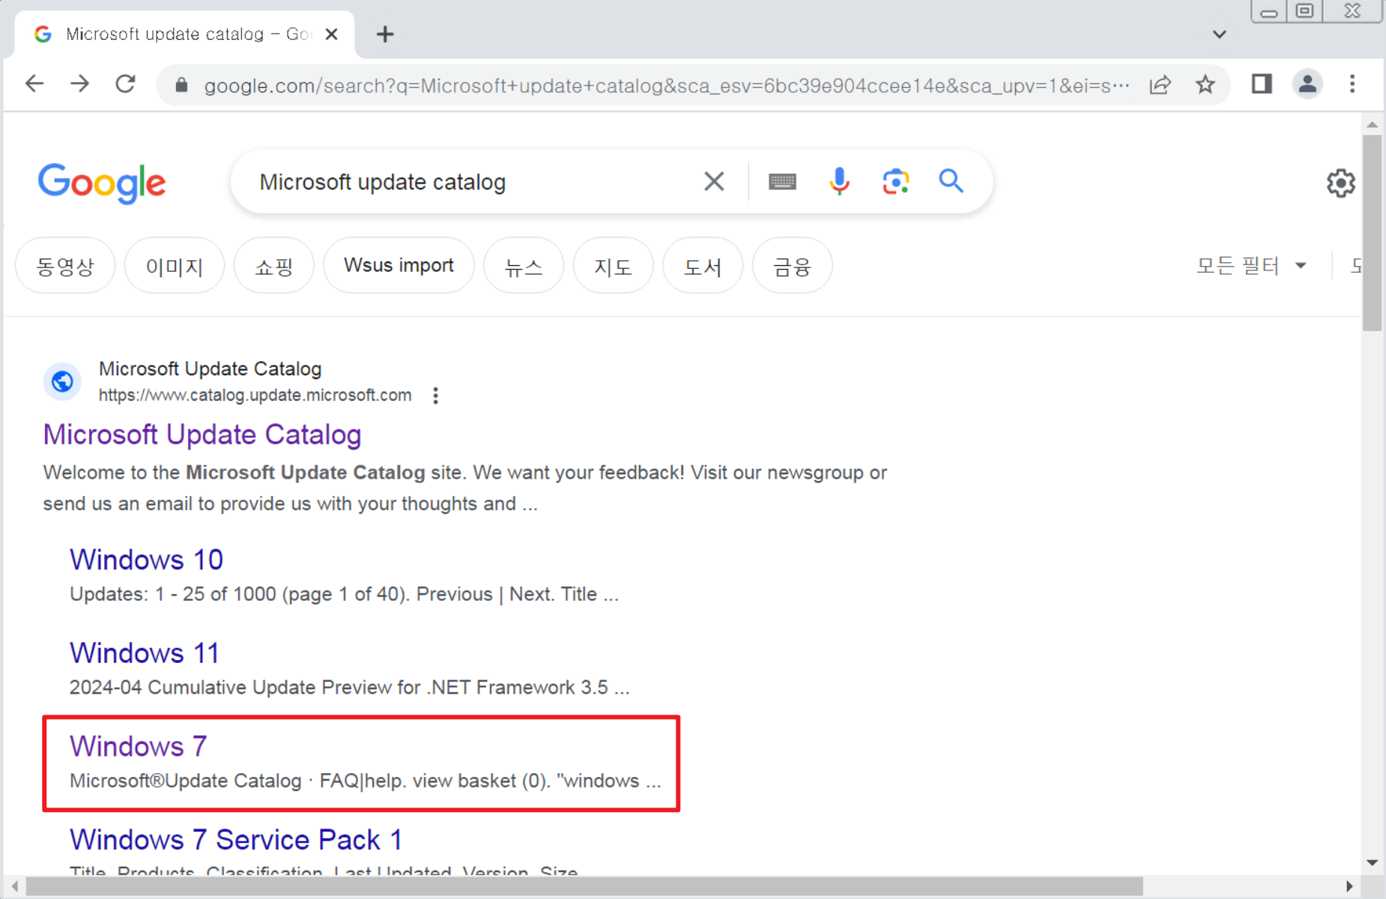Filter results by 지도
The height and width of the screenshot is (899, 1386).
[x=613, y=266]
